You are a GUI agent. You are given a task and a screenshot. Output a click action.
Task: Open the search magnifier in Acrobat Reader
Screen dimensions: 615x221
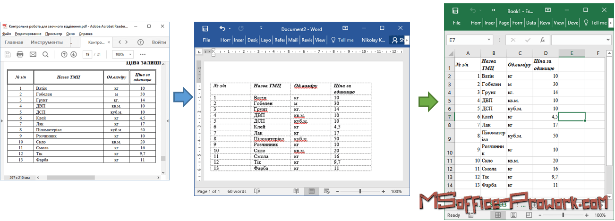pos(45,54)
